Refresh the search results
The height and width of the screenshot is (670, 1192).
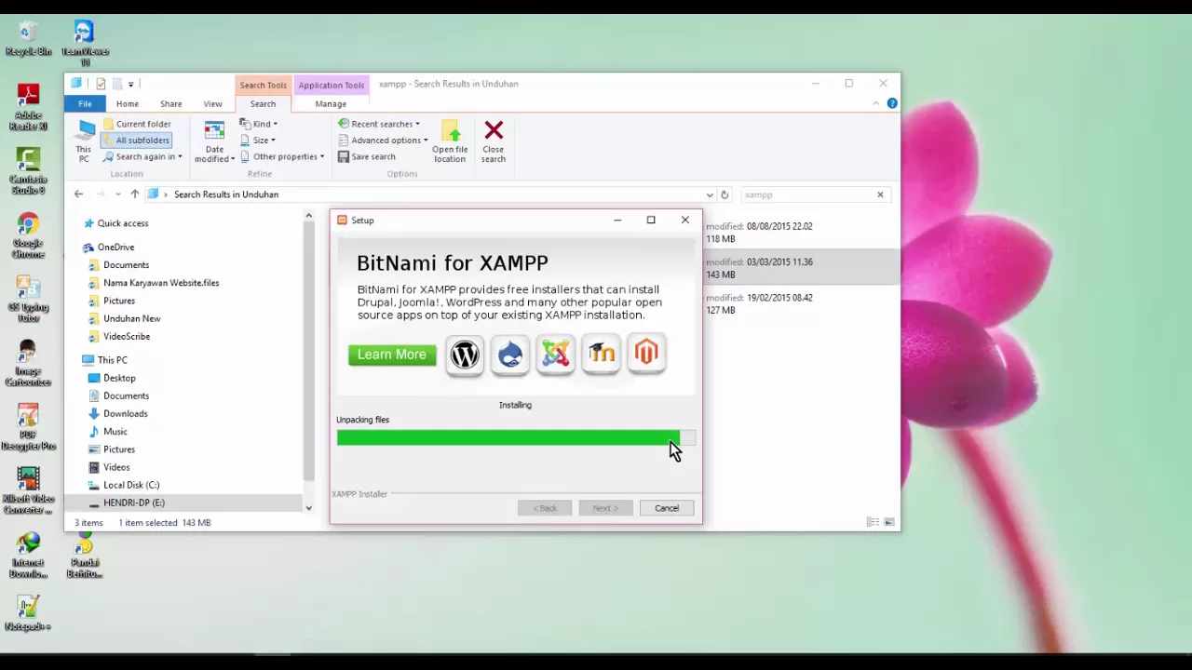pyautogui.click(x=725, y=194)
